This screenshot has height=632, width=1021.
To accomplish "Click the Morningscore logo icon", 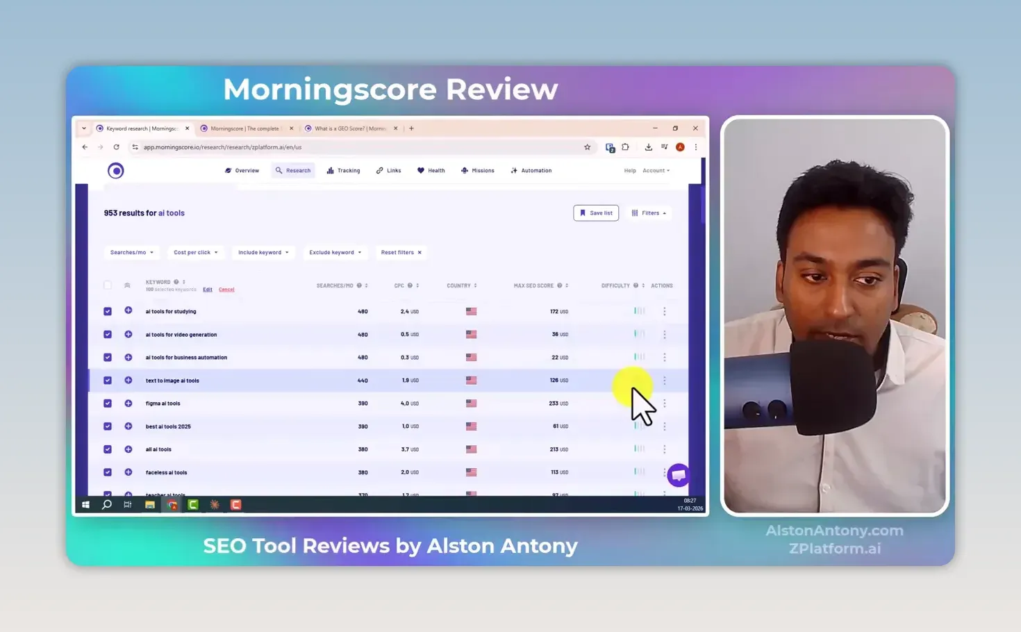I will coord(116,170).
